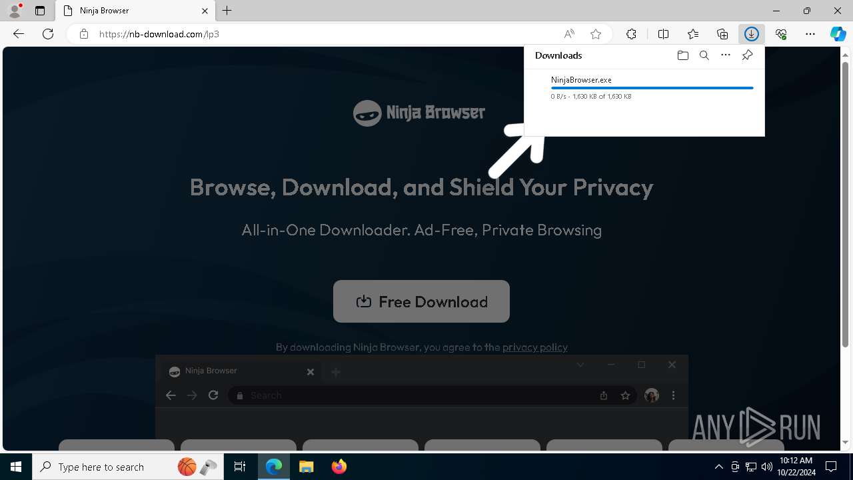This screenshot has width=853, height=480.
Task: Open the site information lock icon
Action: [84, 34]
